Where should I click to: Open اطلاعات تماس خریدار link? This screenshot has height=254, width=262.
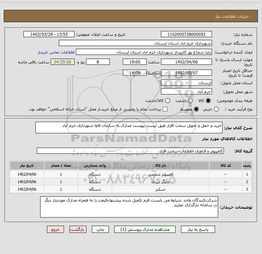click(56, 52)
